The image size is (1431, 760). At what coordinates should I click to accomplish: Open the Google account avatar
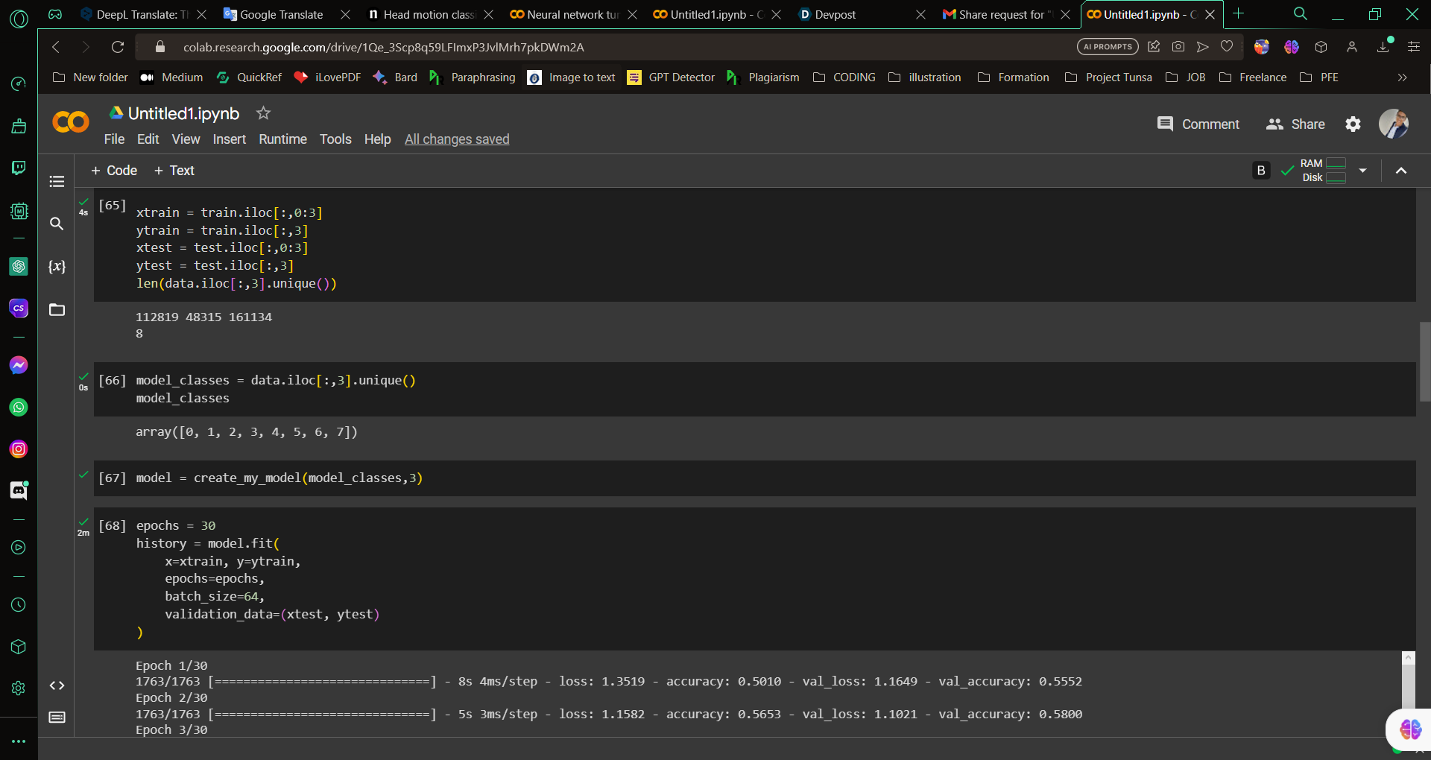click(1393, 124)
